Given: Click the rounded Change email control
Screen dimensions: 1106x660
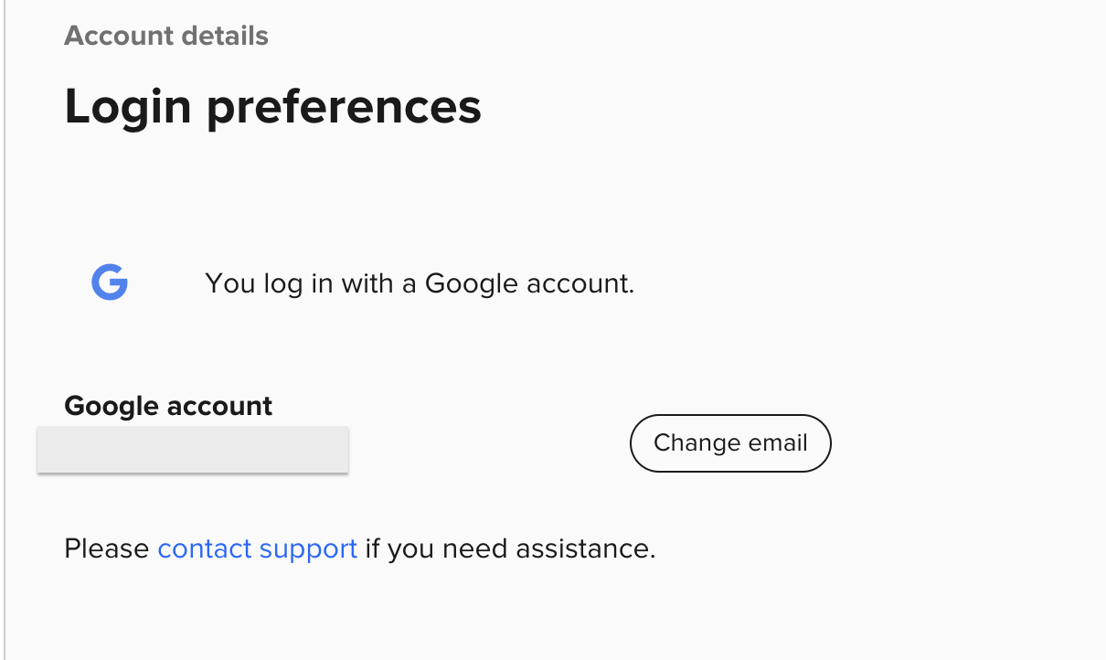Looking at the screenshot, I should pyautogui.click(x=729, y=442).
